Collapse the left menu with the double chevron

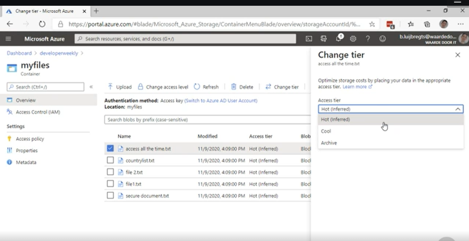click(x=91, y=87)
